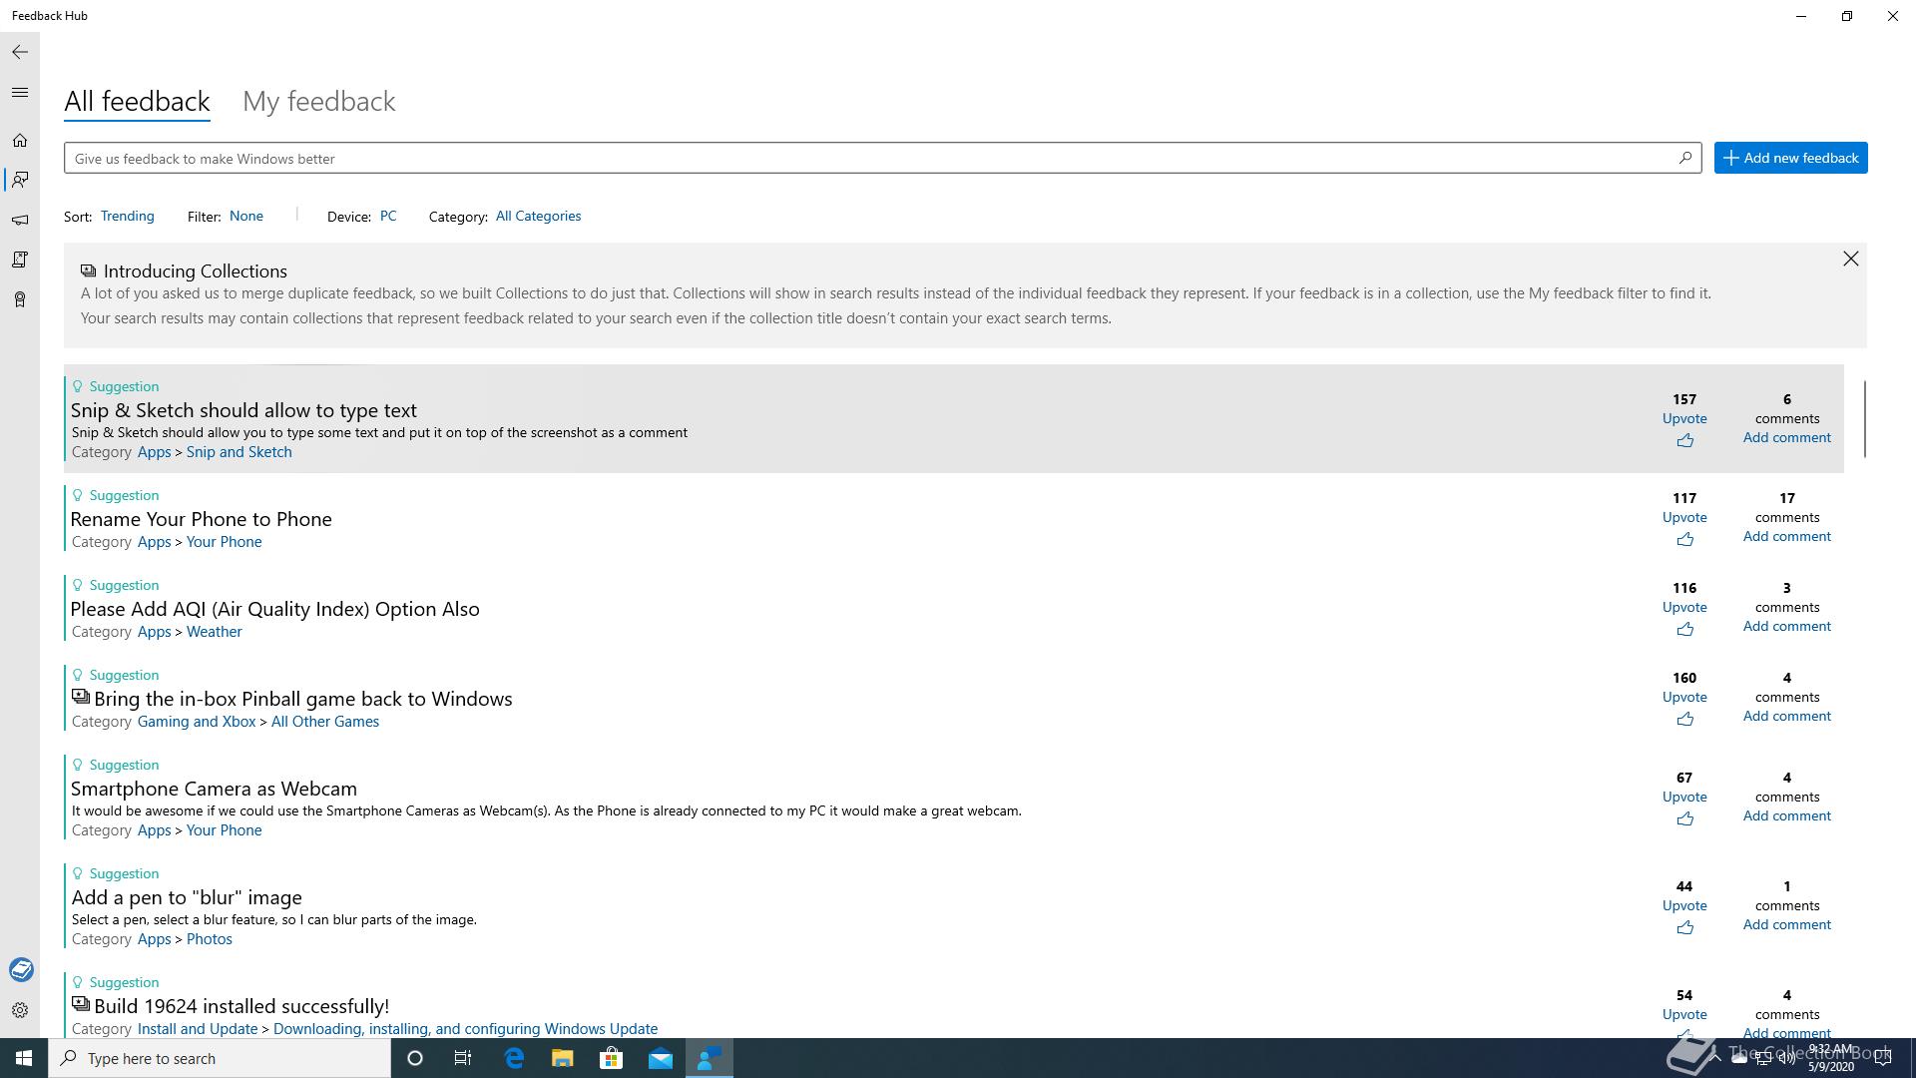
Task: Click collection icon beside Pinball game title
Action: (x=81, y=697)
